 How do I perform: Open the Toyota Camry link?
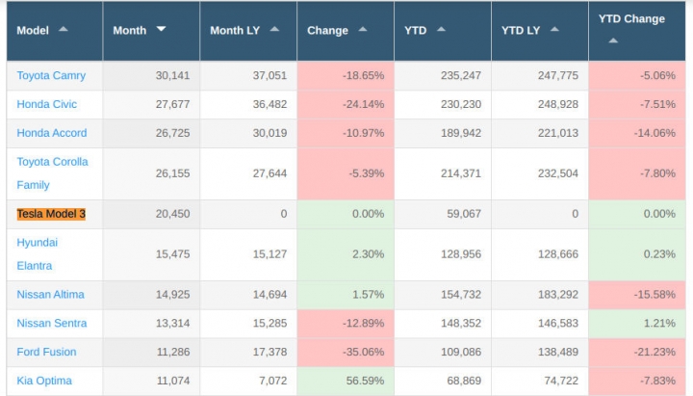tap(51, 76)
